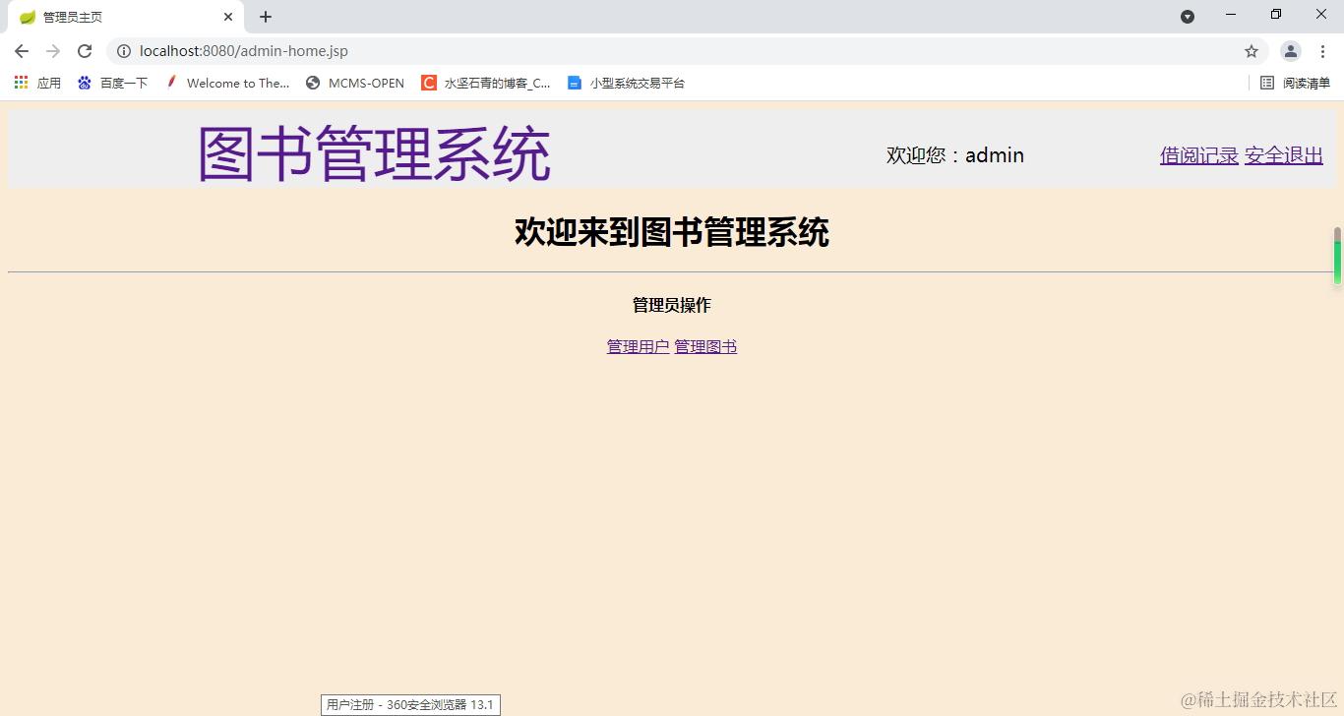Click the browser profile avatar icon
The image size is (1344, 716).
1290,50
